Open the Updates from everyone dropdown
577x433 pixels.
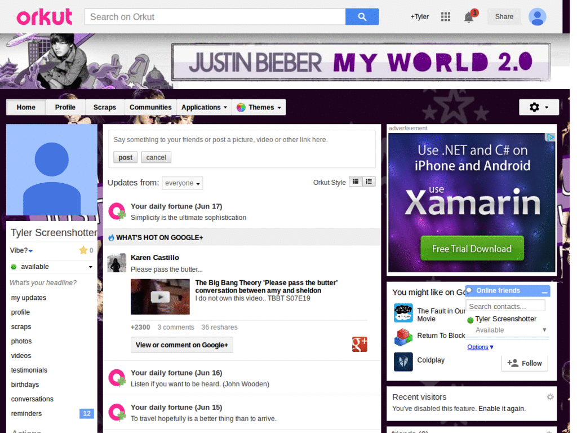183,183
